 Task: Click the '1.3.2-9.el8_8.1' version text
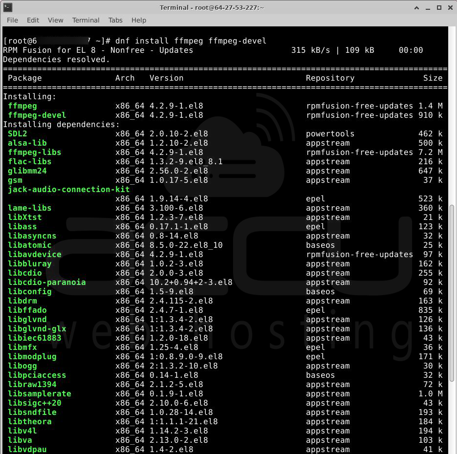coord(186,162)
